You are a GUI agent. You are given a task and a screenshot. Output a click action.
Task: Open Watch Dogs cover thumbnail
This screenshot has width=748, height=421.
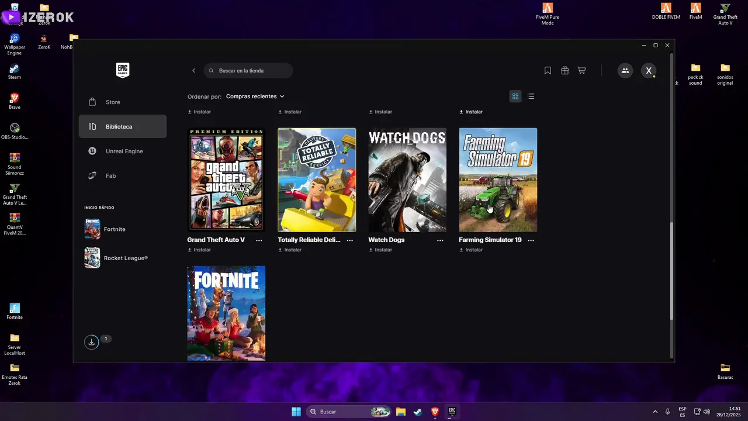407,180
